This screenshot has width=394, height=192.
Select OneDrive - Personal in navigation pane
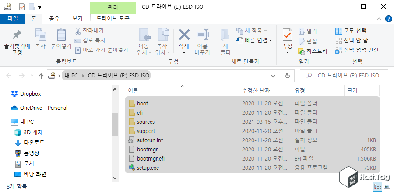click(x=39, y=108)
